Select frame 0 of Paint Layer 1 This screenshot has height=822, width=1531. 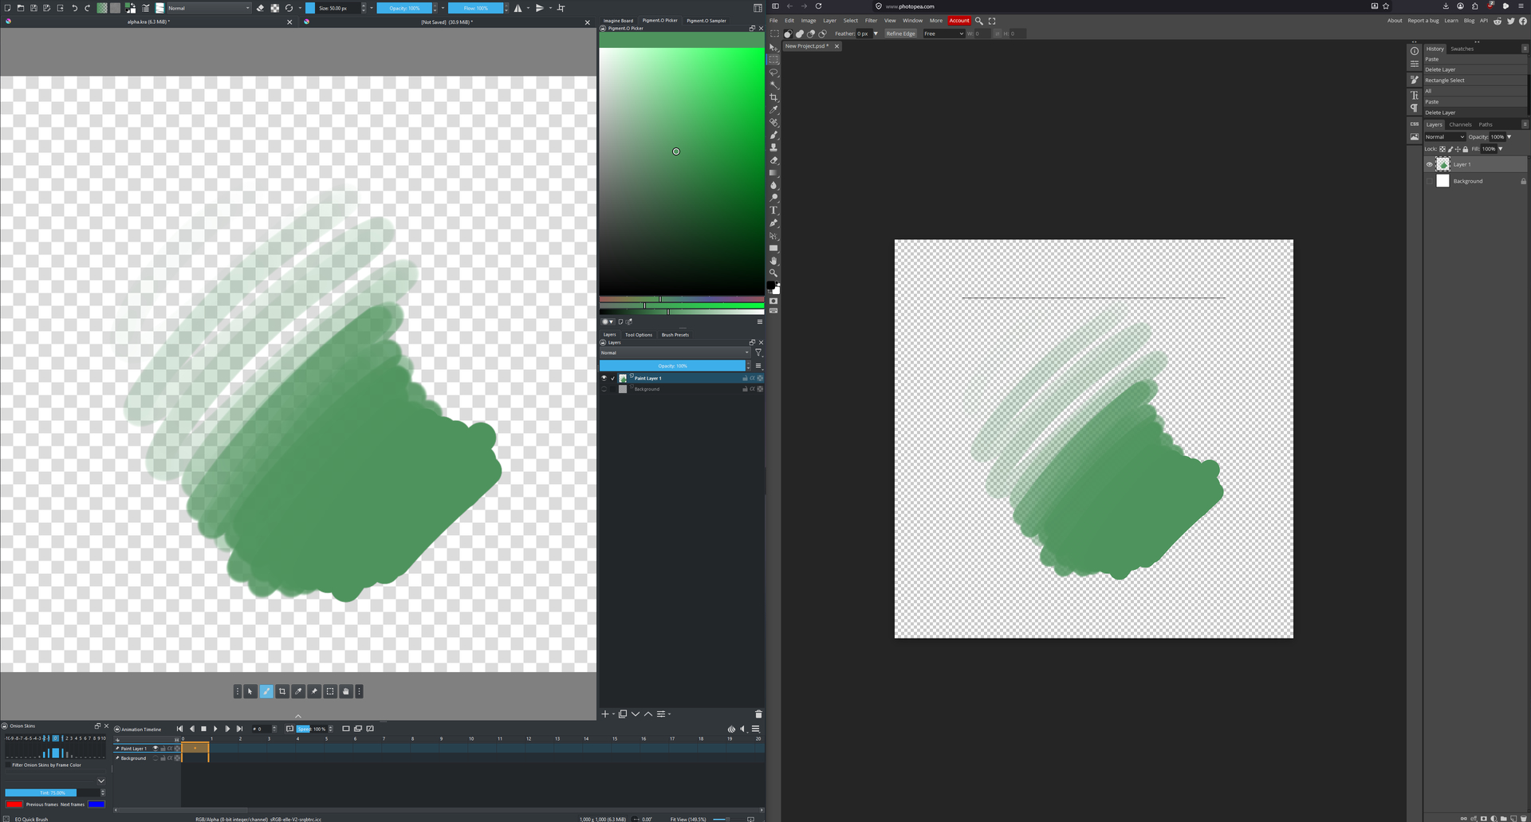(x=195, y=748)
